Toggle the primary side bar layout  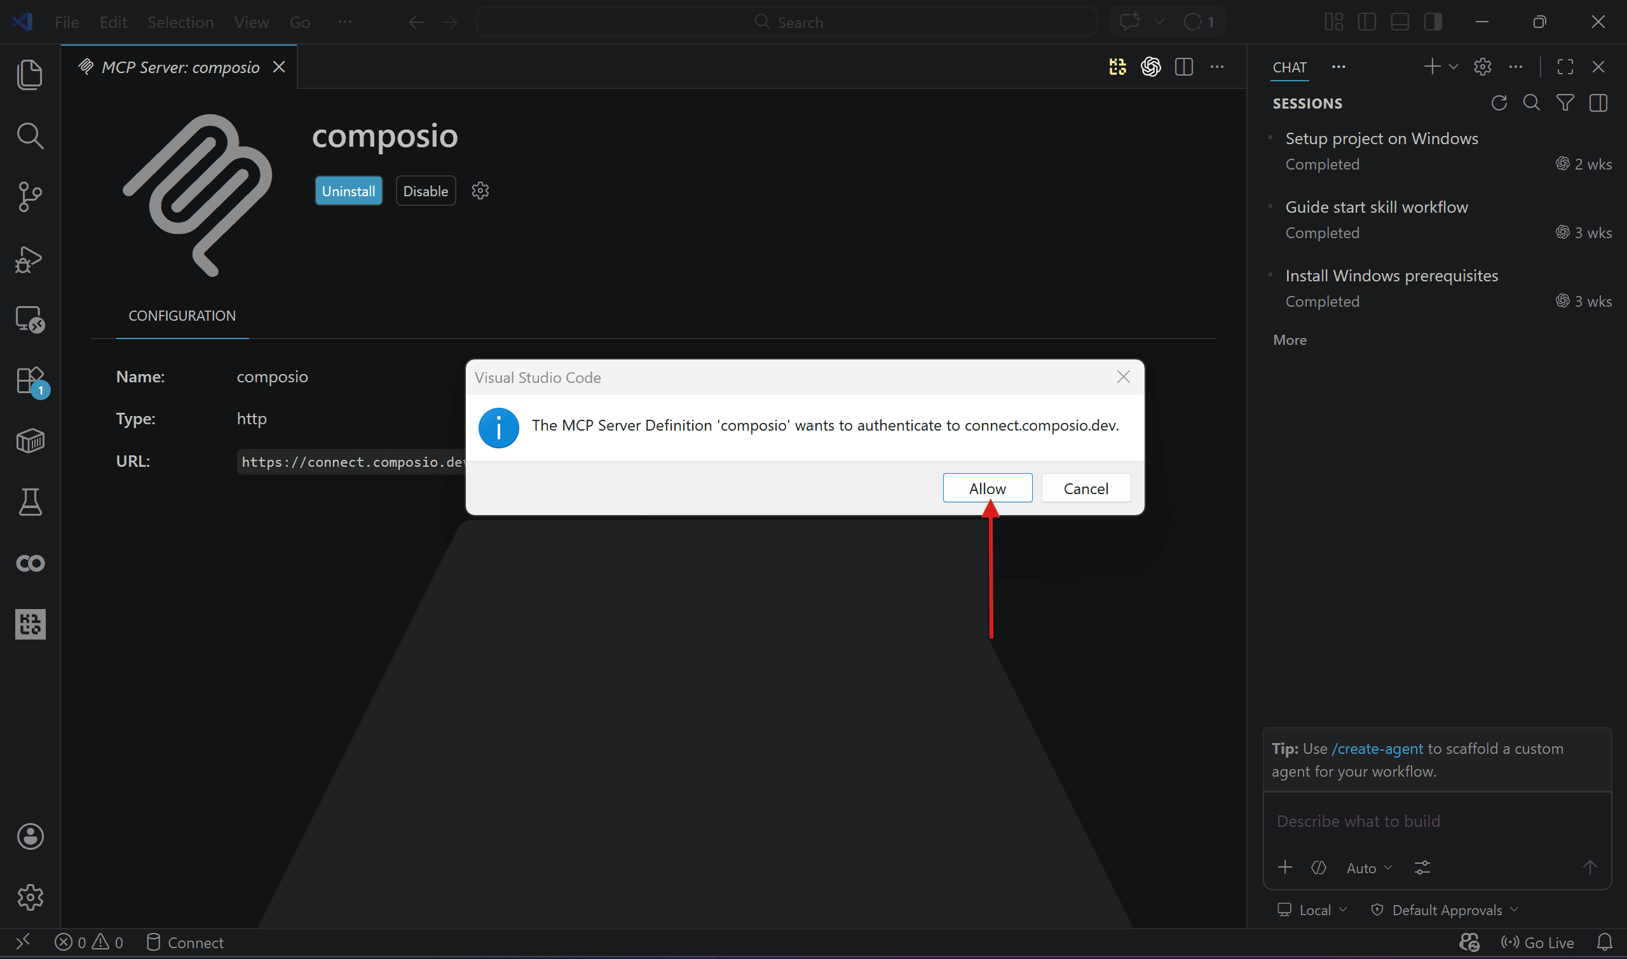point(1366,22)
